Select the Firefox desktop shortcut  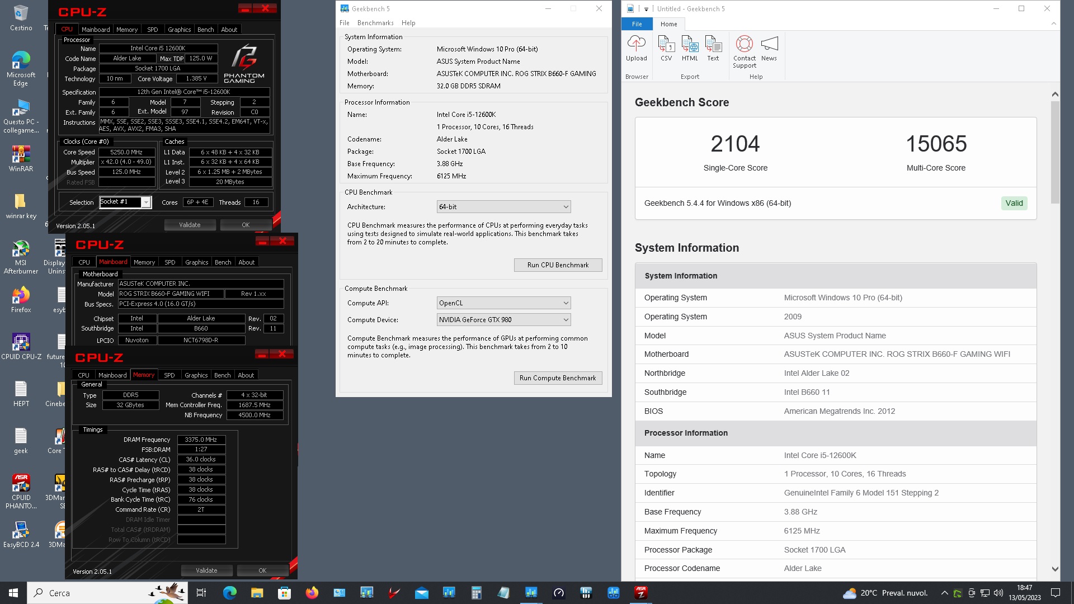pyautogui.click(x=21, y=299)
